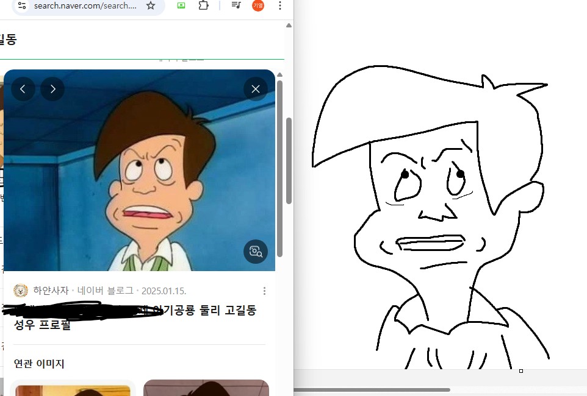Screen dimensions: 587x396
Task: Go to previous image in viewer
Action: 23,89
